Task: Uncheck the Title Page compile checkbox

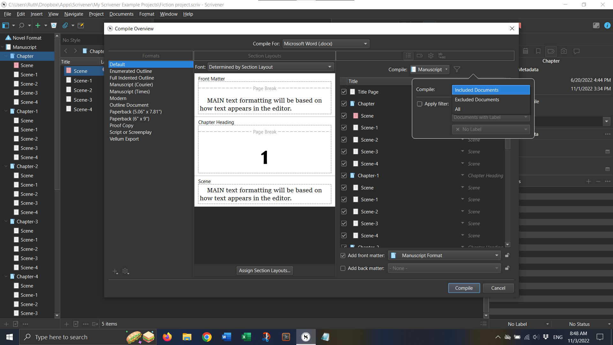Action: pyautogui.click(x=344, y=92)
